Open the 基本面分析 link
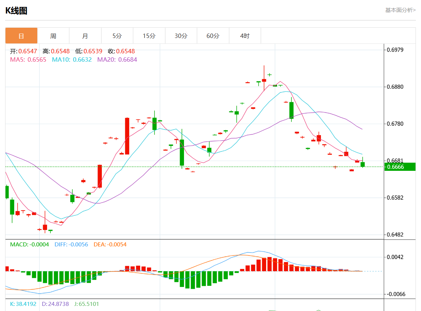The width and height of the screenshot is (421, 311). (x=400, y=10)
